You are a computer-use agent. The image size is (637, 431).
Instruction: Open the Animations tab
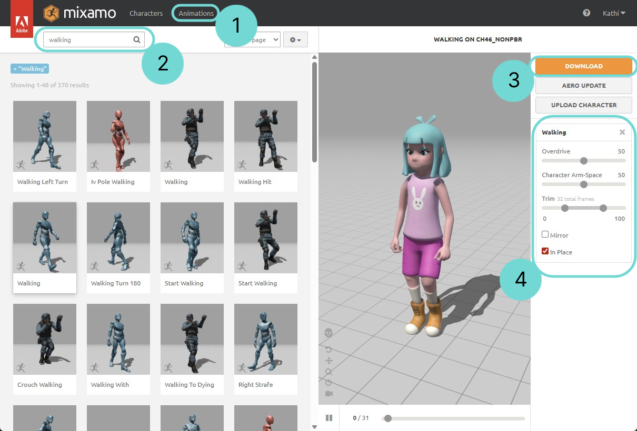196,13
